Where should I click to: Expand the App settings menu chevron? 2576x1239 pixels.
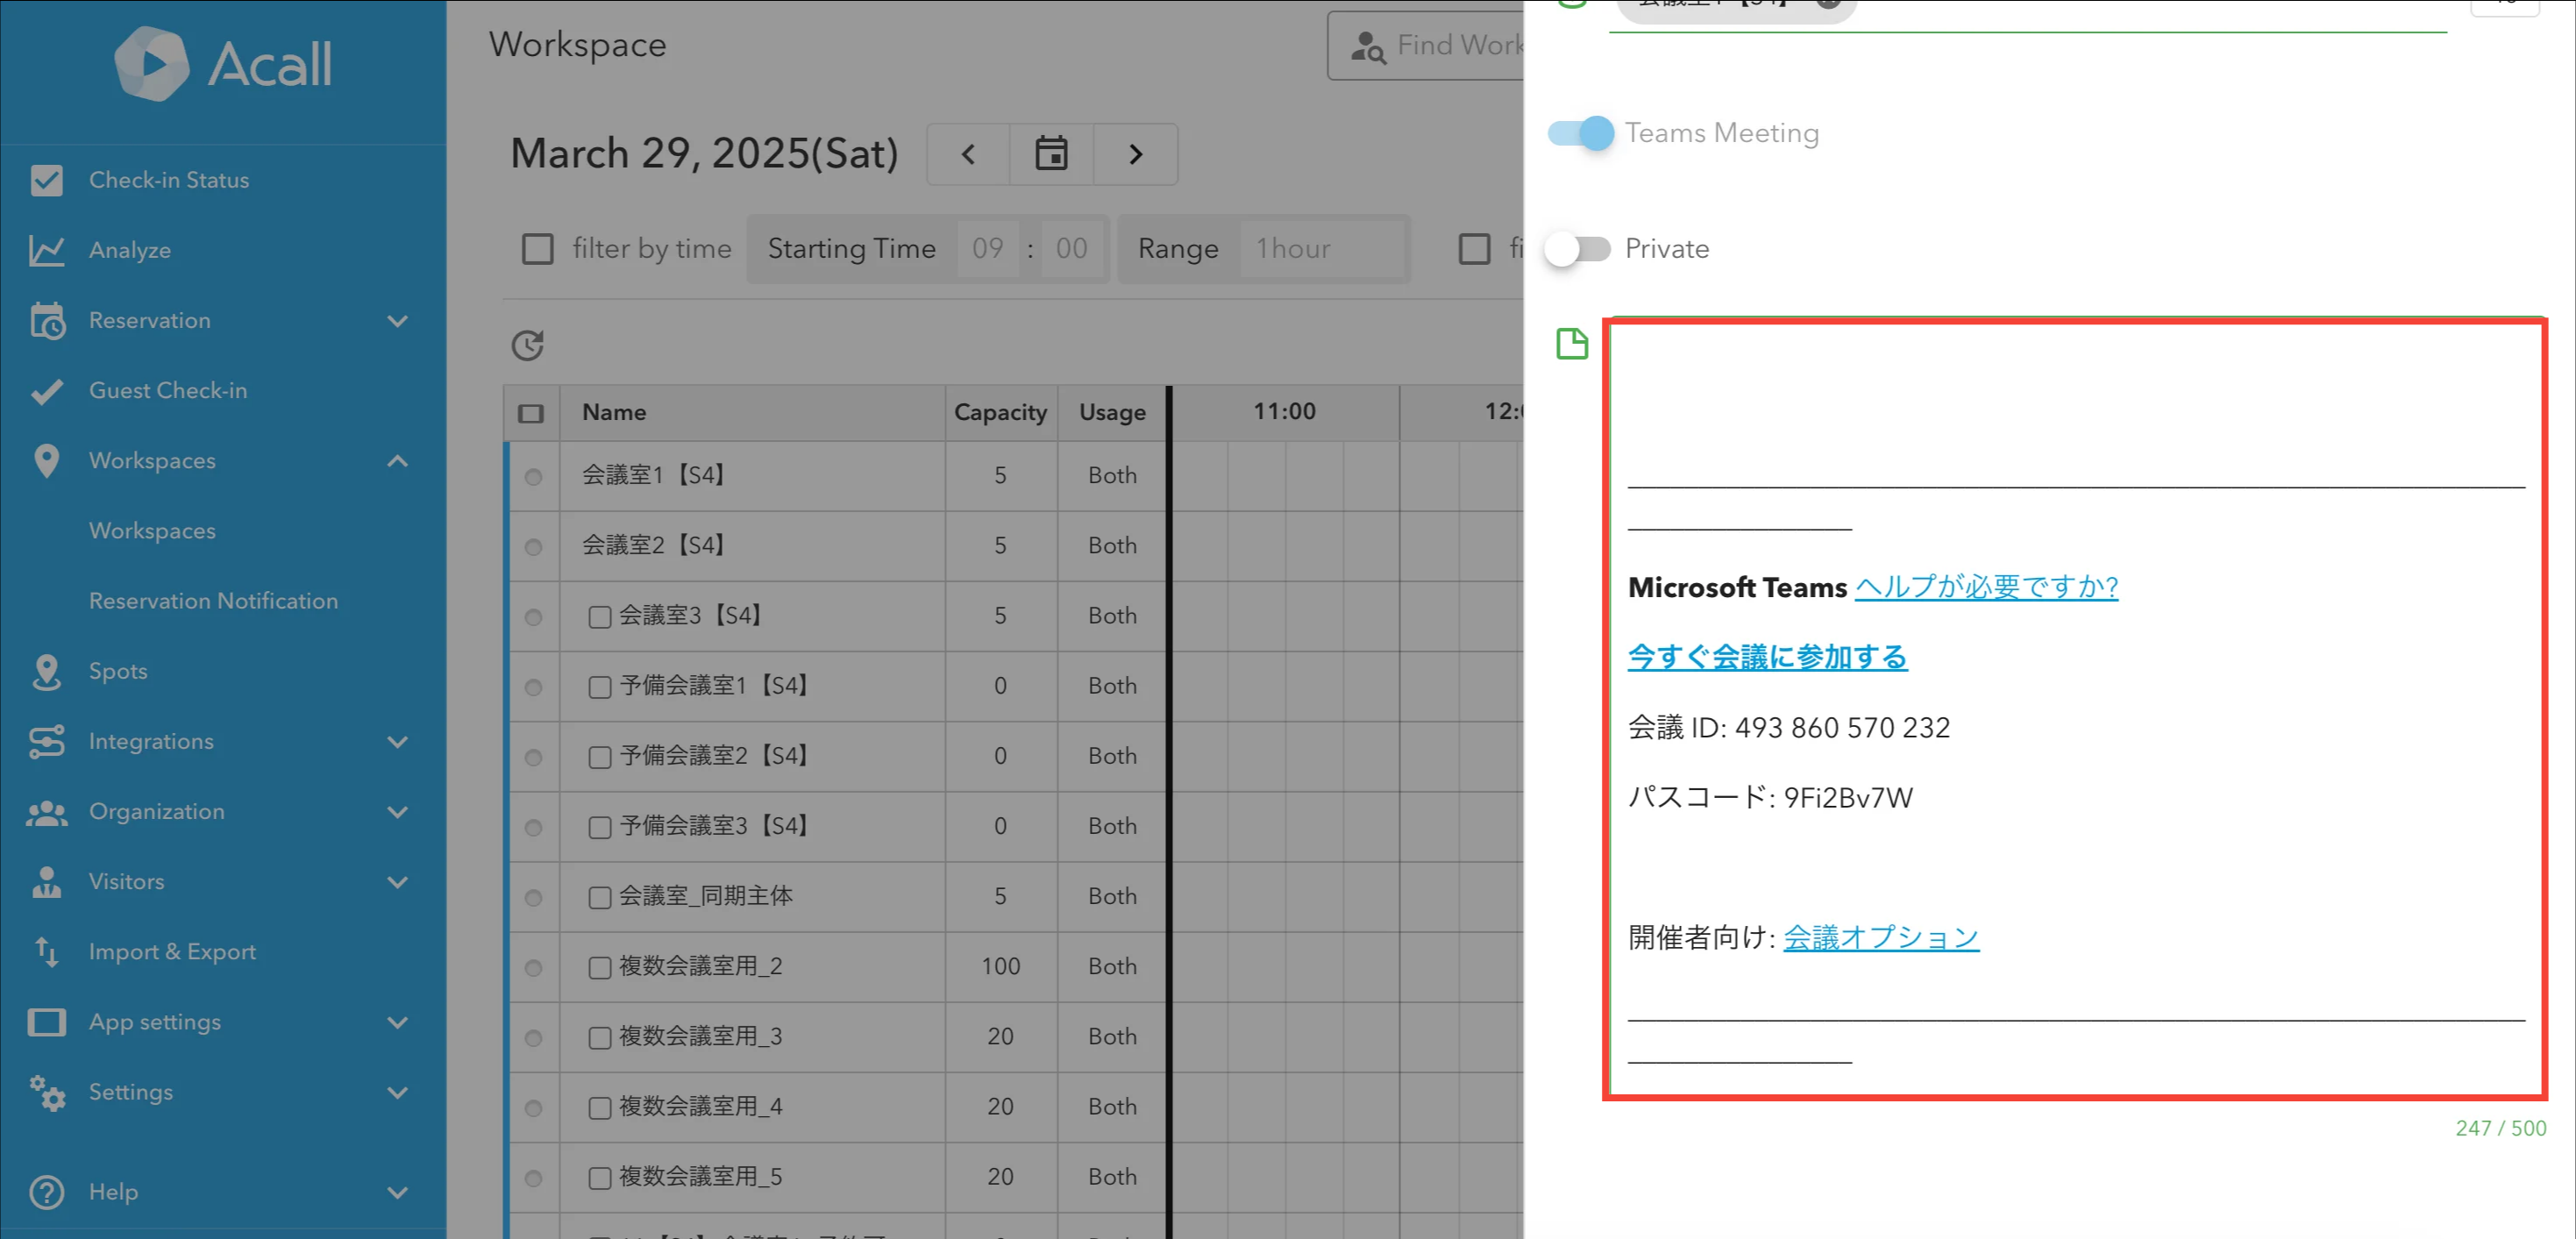(x=398, y=1022)
